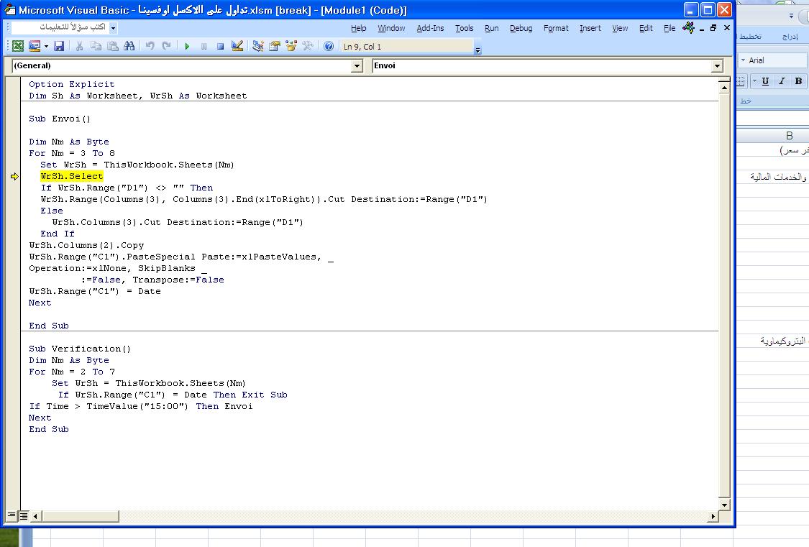Open the Edit menu
809x547 pixels.
tap(646, 28)
